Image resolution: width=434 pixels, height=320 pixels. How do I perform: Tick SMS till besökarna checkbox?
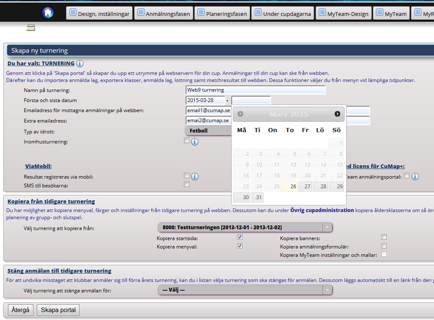tap(187, 184)
